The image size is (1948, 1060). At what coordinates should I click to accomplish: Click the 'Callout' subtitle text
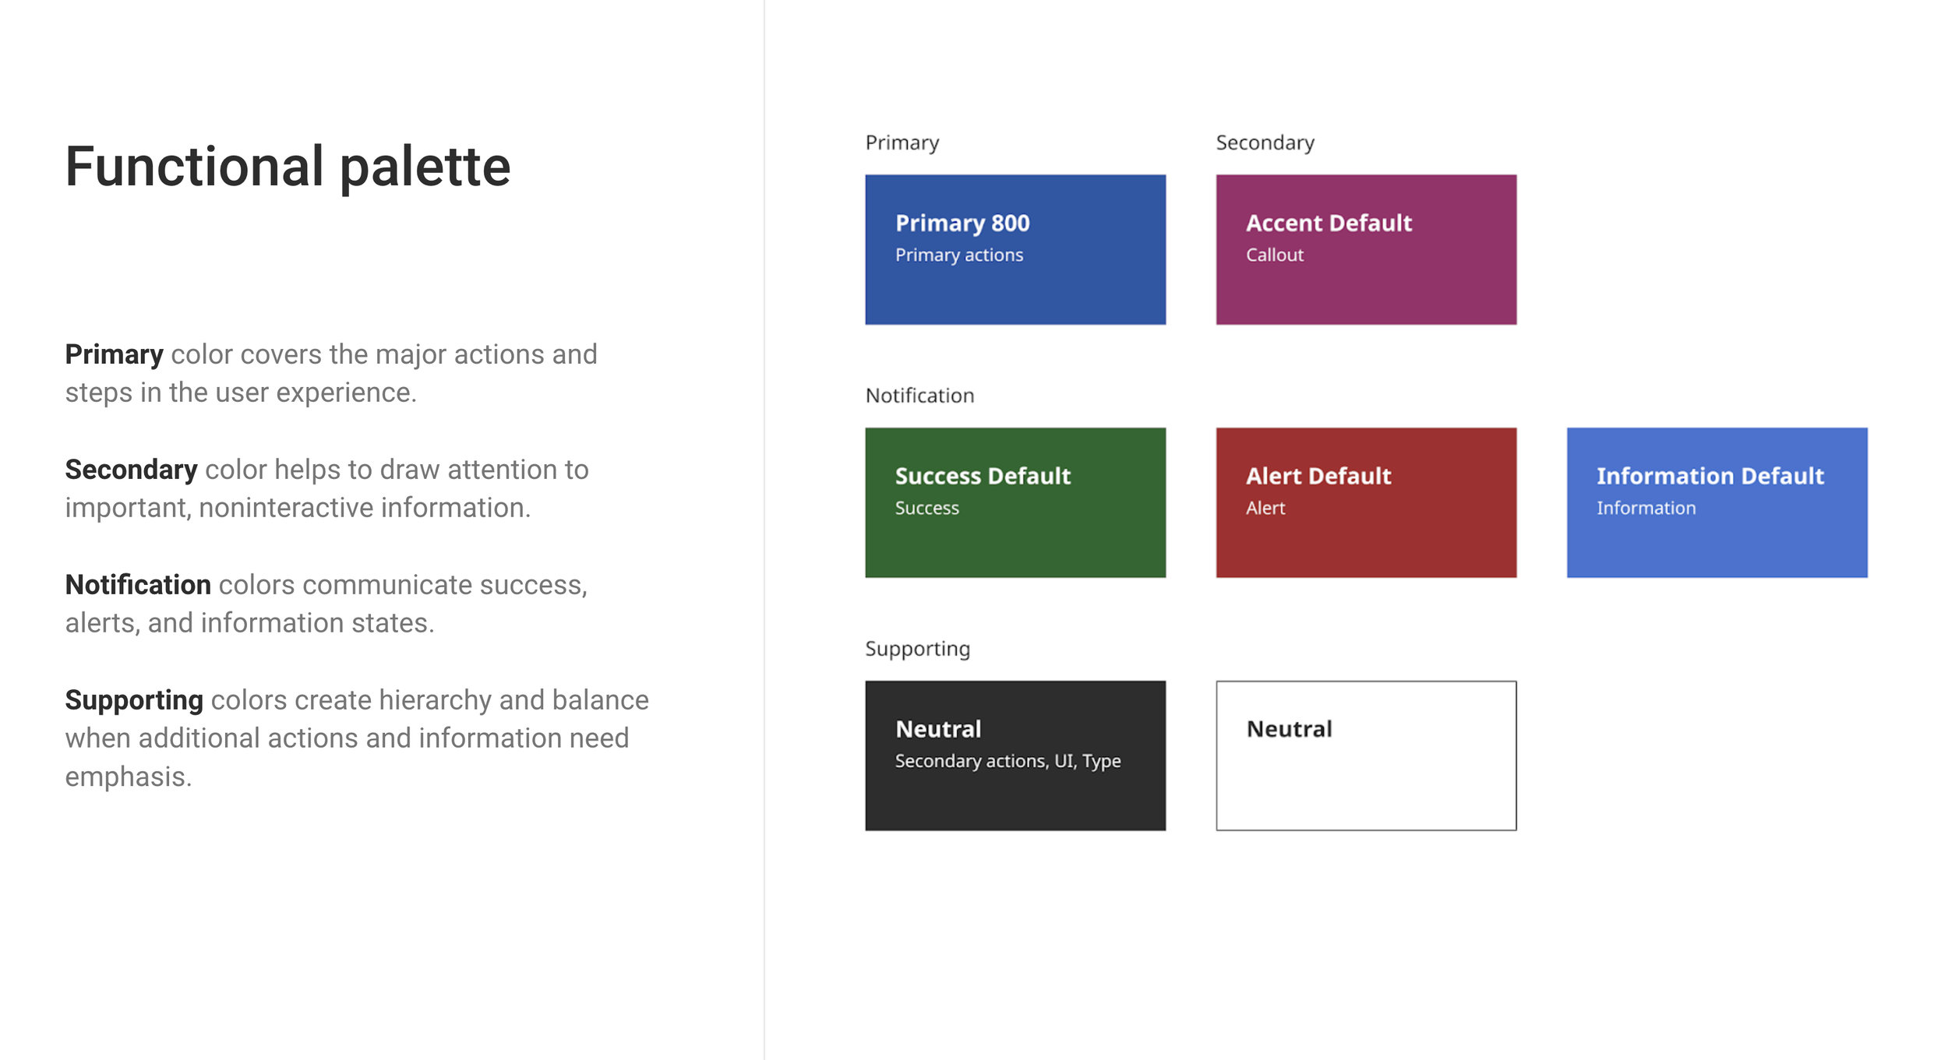[1274, 255]
